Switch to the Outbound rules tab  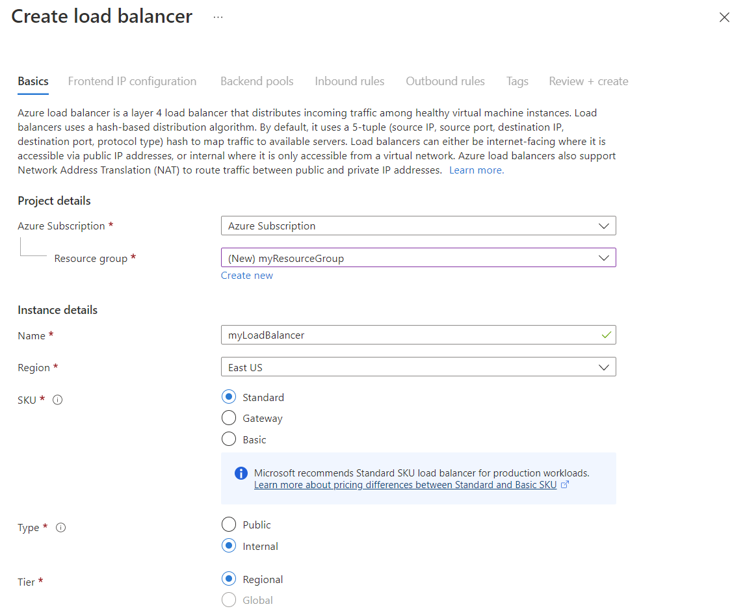tap(445, 81)
